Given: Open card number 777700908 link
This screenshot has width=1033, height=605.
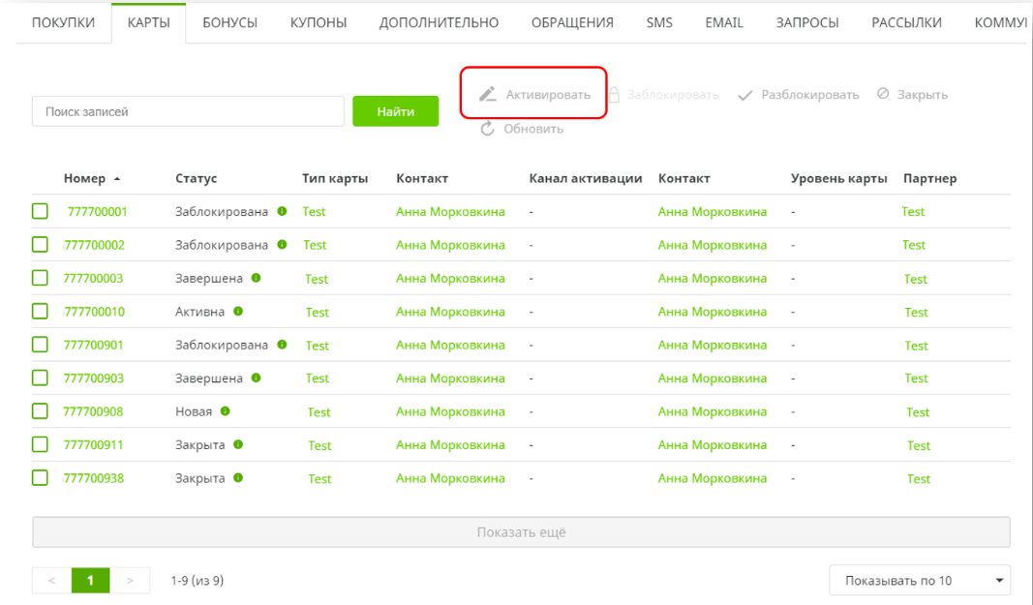Looking at the screenshot, I should (x=93, y=411).
